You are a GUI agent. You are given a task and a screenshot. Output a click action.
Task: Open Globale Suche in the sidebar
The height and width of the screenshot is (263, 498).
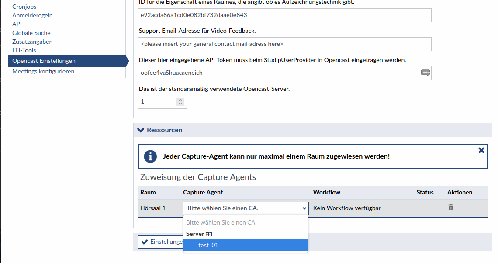coord(31,33)
